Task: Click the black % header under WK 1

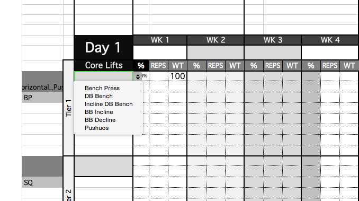Action: click(x=141, y=66)
